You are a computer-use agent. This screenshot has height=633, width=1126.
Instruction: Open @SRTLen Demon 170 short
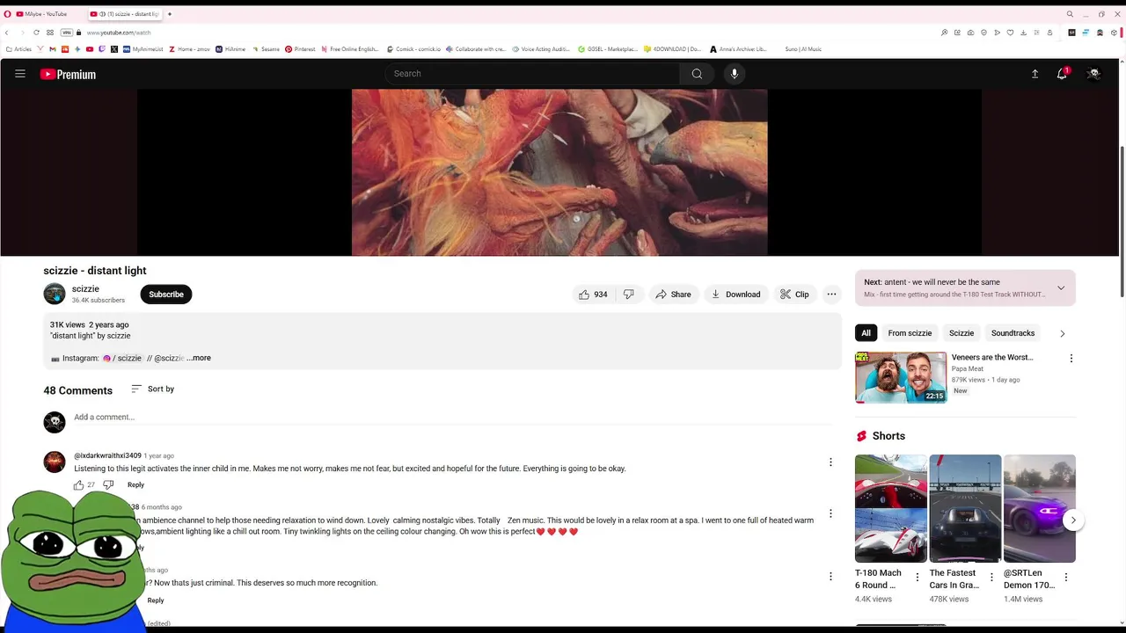tap(1039, 508)
